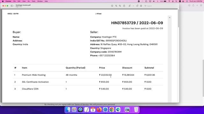Viewport: 204px width, 114px height.
Task: Click the Terms of Service link in background window
Action: (x=82, y=104)
